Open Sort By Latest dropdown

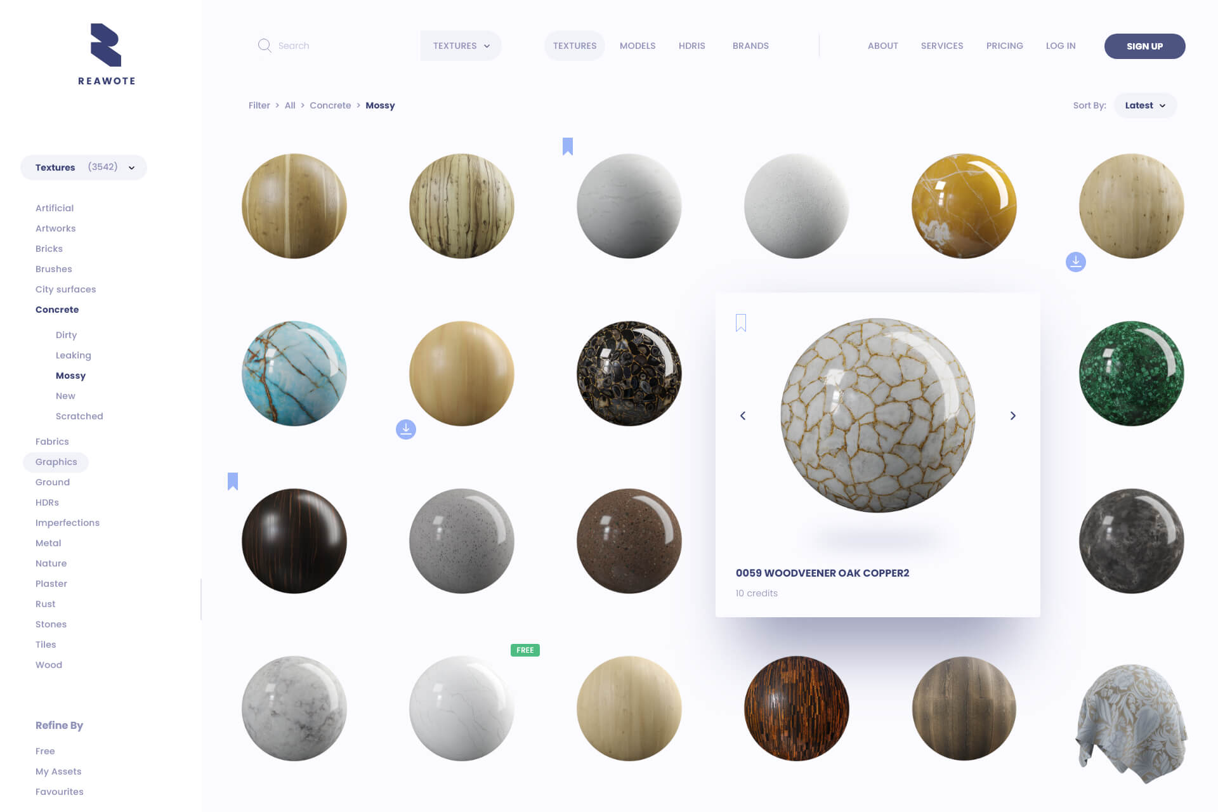pyautogui.click(x=1145, y=105)
